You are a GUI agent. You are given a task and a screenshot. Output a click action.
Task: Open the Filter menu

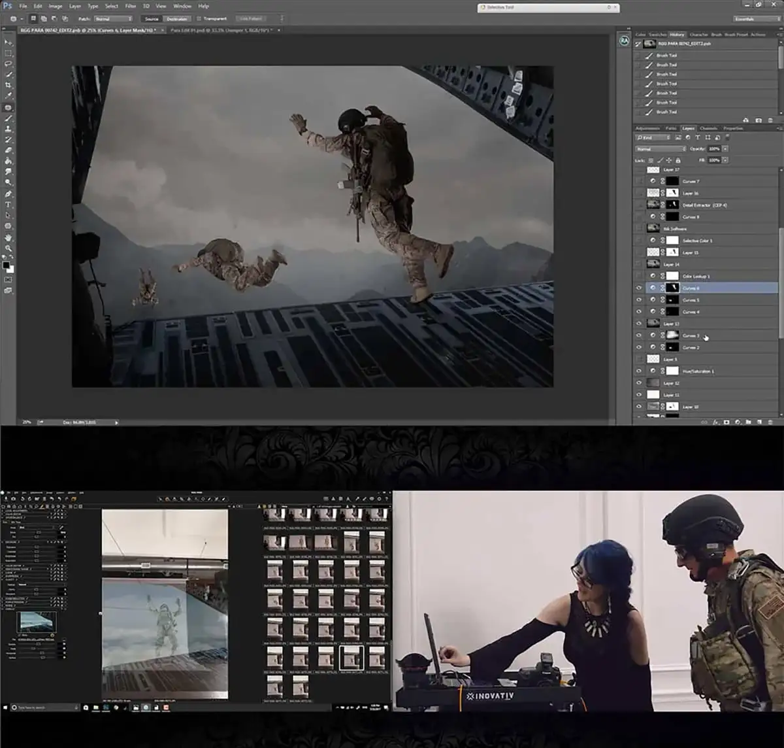click(131, 6)
